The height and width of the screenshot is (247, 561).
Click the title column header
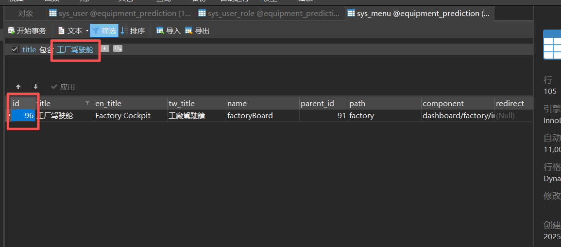65,104
